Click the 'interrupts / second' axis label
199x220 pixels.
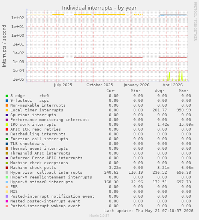tap(4, 46)
